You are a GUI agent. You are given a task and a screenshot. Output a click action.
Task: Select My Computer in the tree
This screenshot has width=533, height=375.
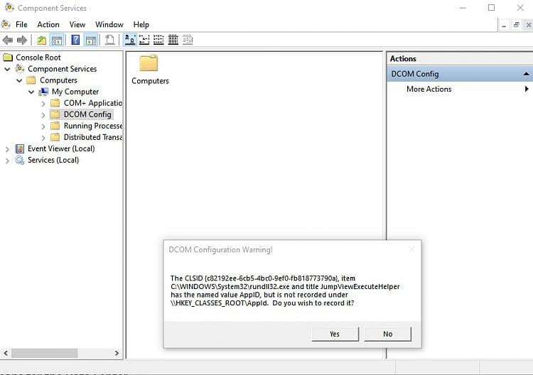75,92
